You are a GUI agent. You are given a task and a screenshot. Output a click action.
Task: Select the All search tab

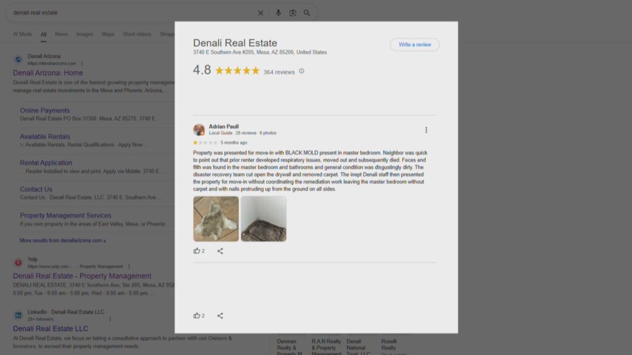point(43,35)
